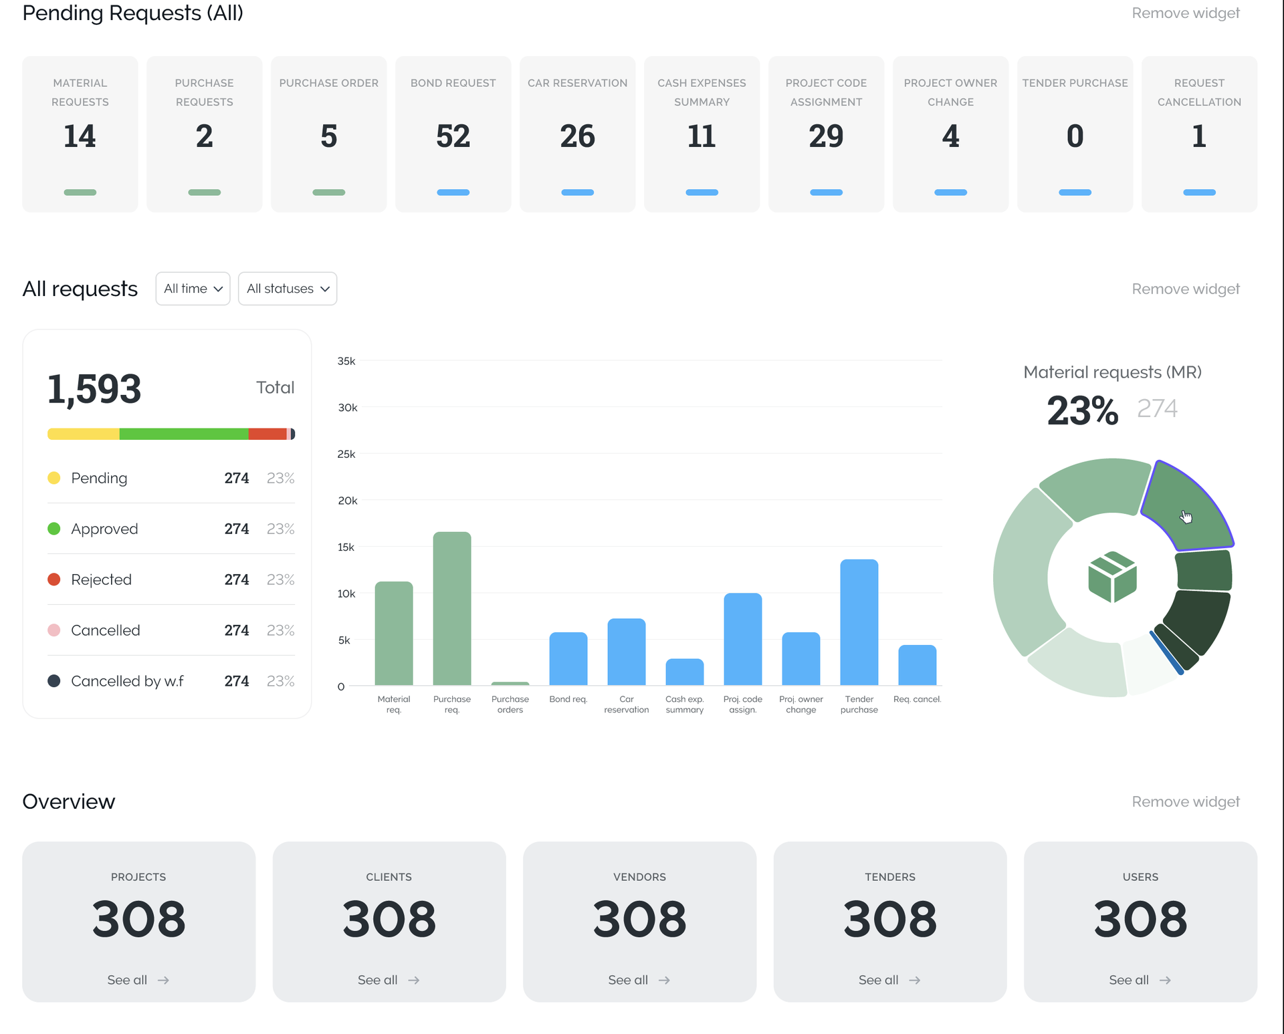
Task: Select the Bond Request pending card
Action: (453, 134)
